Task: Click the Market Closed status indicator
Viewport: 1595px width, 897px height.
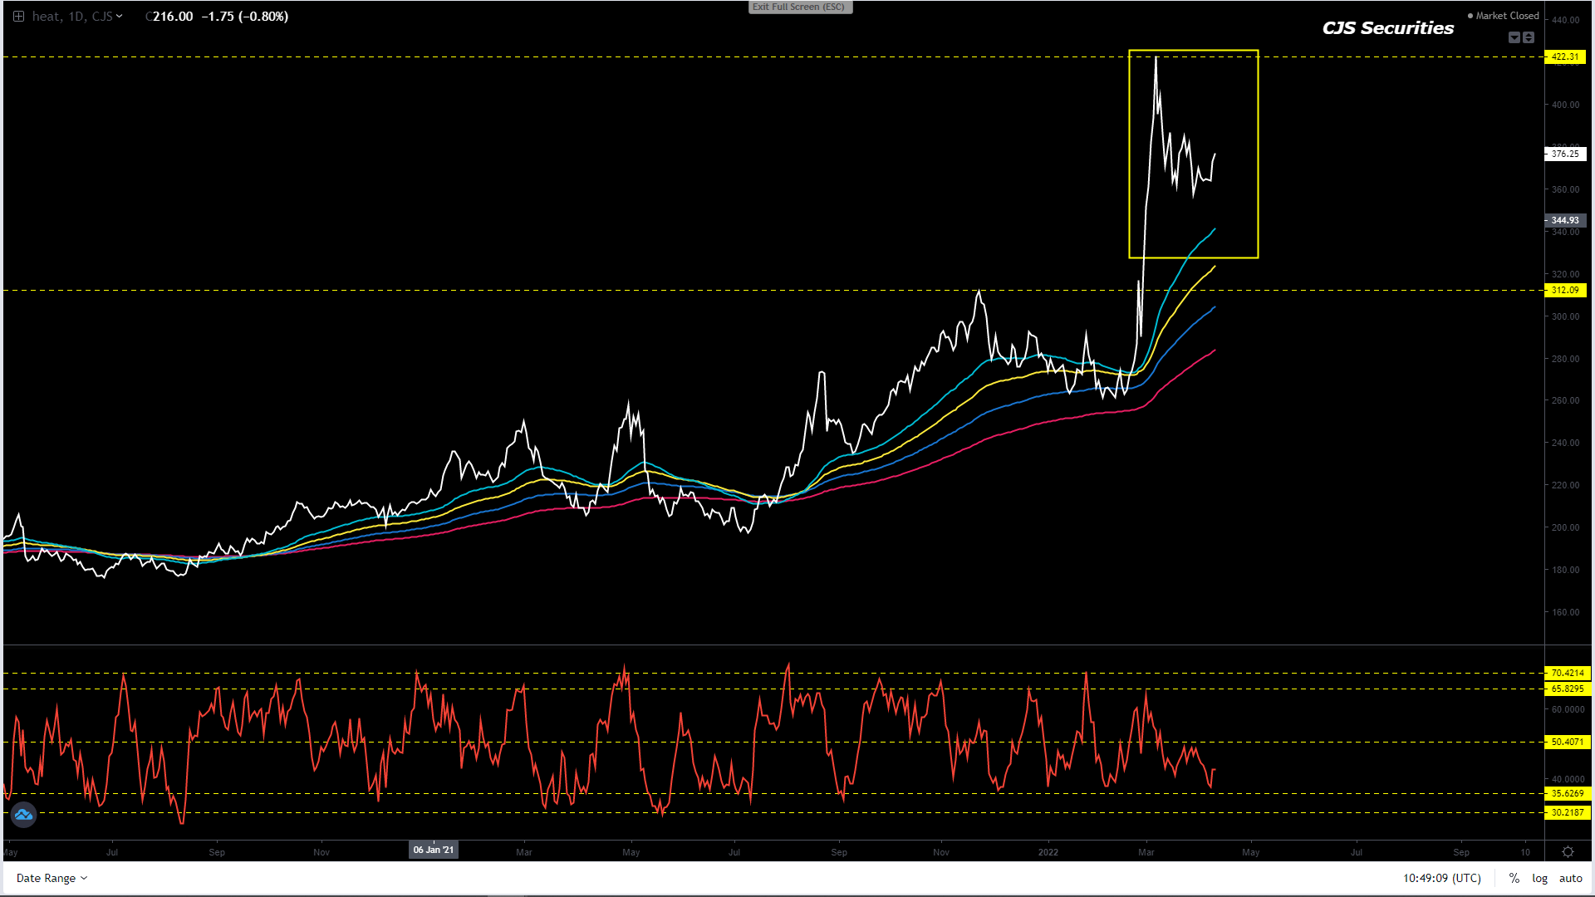Action: pos(1504,16)
